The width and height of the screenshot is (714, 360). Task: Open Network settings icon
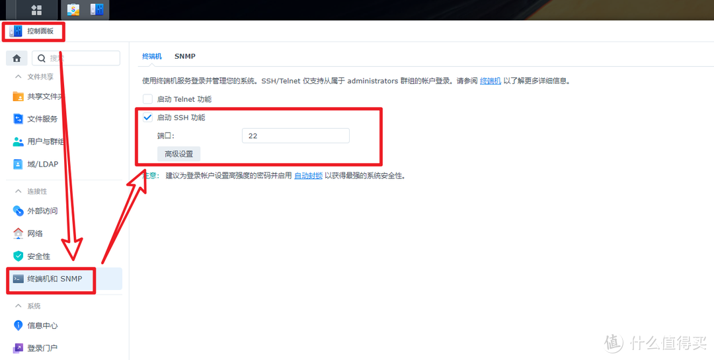(19, 233)
